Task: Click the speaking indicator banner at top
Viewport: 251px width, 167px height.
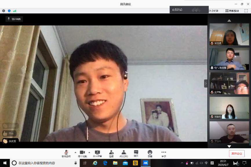Action: (x=189, y=10)
